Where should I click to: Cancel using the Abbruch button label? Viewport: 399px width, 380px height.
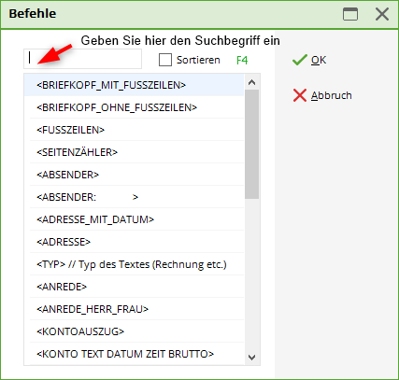click(332, 95)
